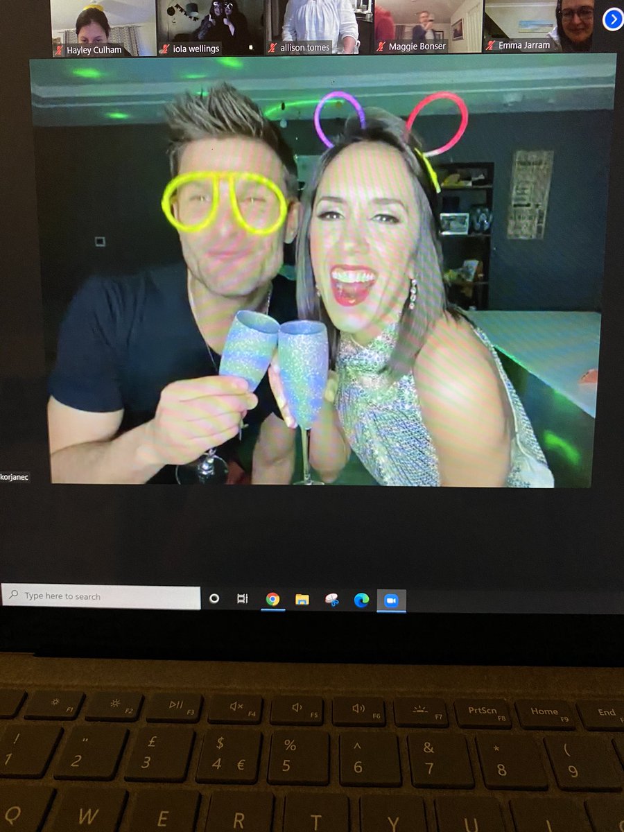This screenshot has height=832, width=624.
Task: Select the Zoom icon in the taskbar
Action: pos(391,601)
